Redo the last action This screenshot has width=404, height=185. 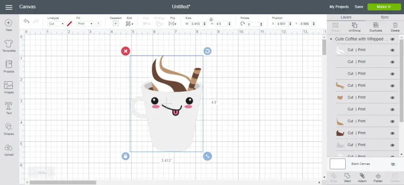[x=36, y=21]
